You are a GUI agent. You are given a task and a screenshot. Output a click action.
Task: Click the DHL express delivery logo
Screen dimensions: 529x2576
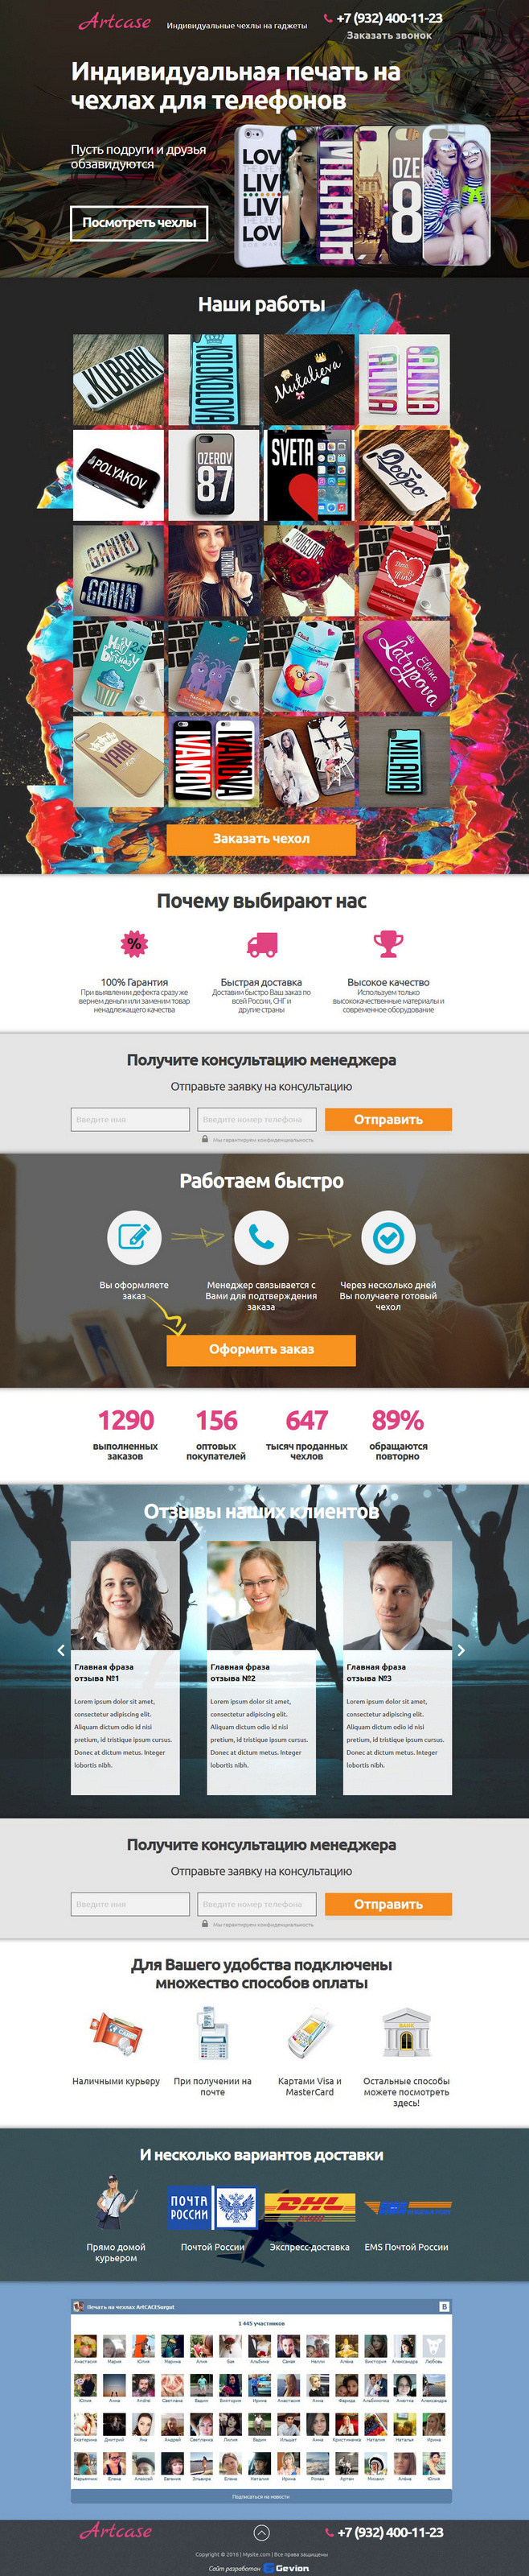pos(310,2204)
